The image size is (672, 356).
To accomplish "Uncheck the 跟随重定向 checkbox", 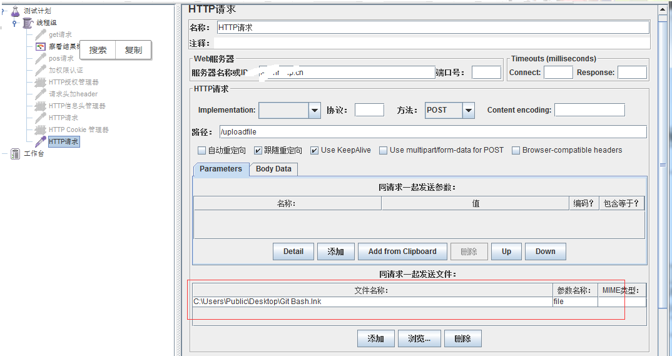I will click(x=258, y=150).
